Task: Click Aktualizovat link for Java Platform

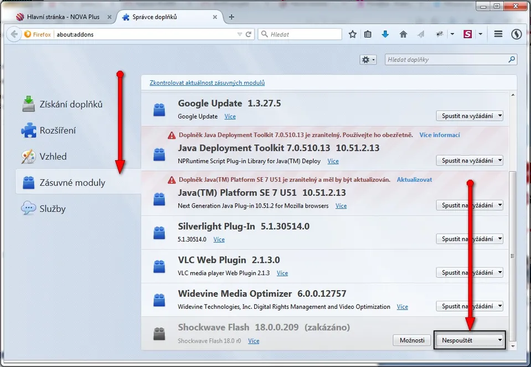Action: [415, 180]
